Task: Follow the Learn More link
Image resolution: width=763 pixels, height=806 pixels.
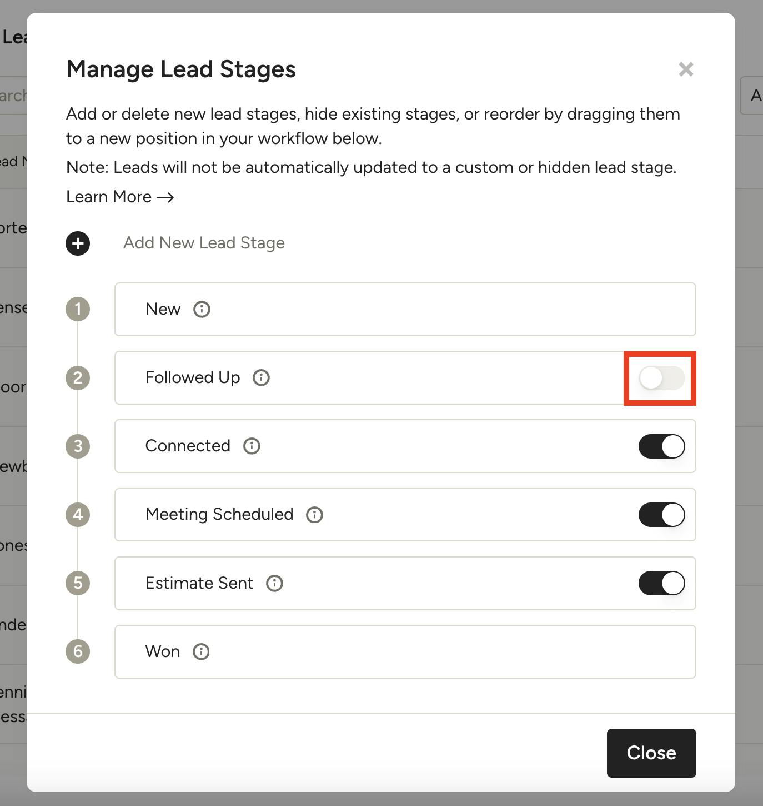Action: (x=119, y=197)
